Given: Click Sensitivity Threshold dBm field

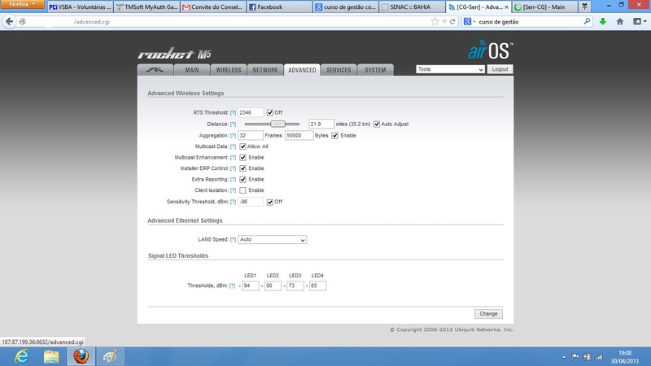Looking at the screenshot, I should pyautogui.click(x=251, y=202).
